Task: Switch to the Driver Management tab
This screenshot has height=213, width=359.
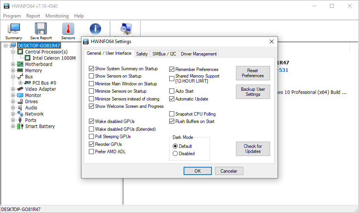Action: pyautogui.click(x=198, y=54)
